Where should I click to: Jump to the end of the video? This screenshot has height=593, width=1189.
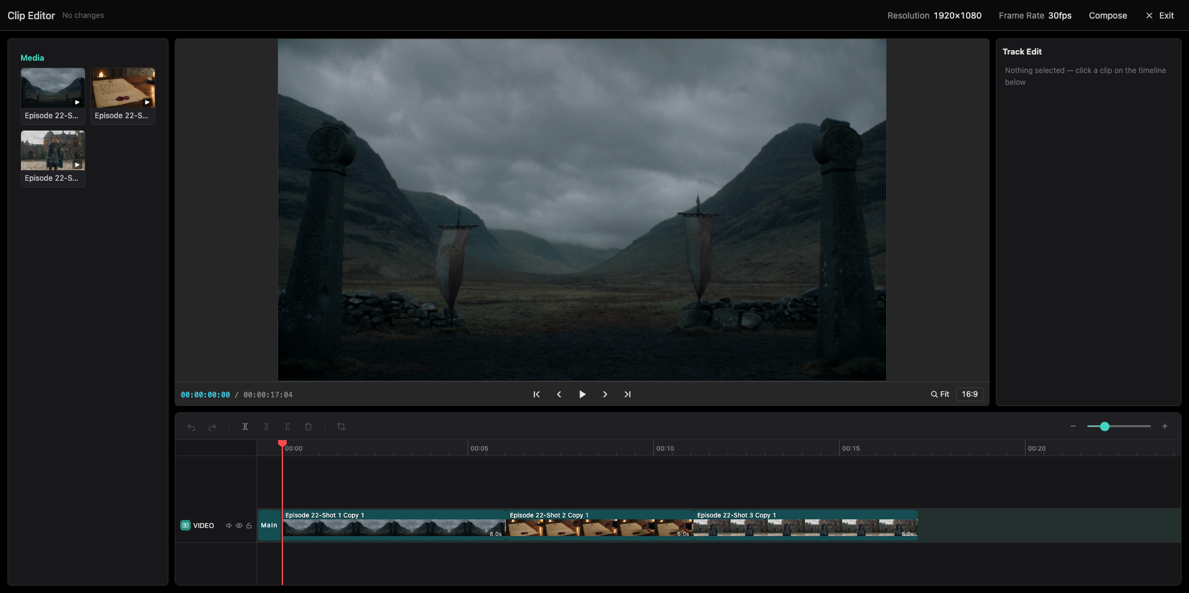pos(627,394)
